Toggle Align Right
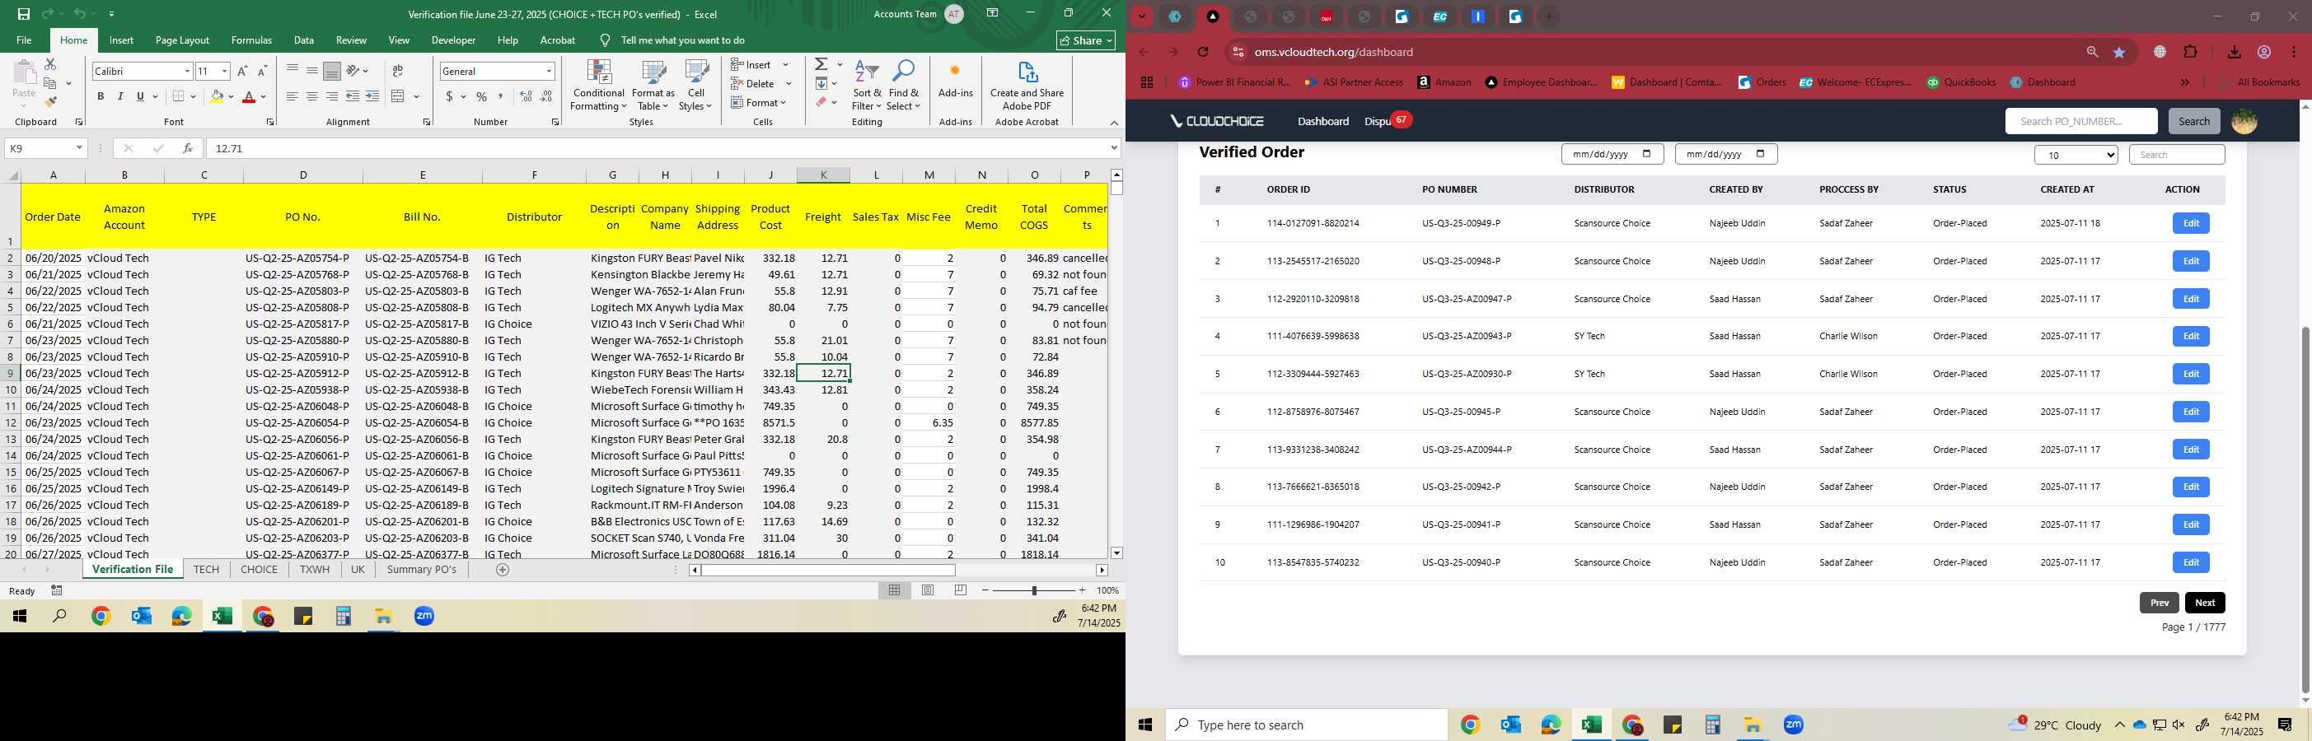Viewport: 2312px width, 741px height. [332, 96]
